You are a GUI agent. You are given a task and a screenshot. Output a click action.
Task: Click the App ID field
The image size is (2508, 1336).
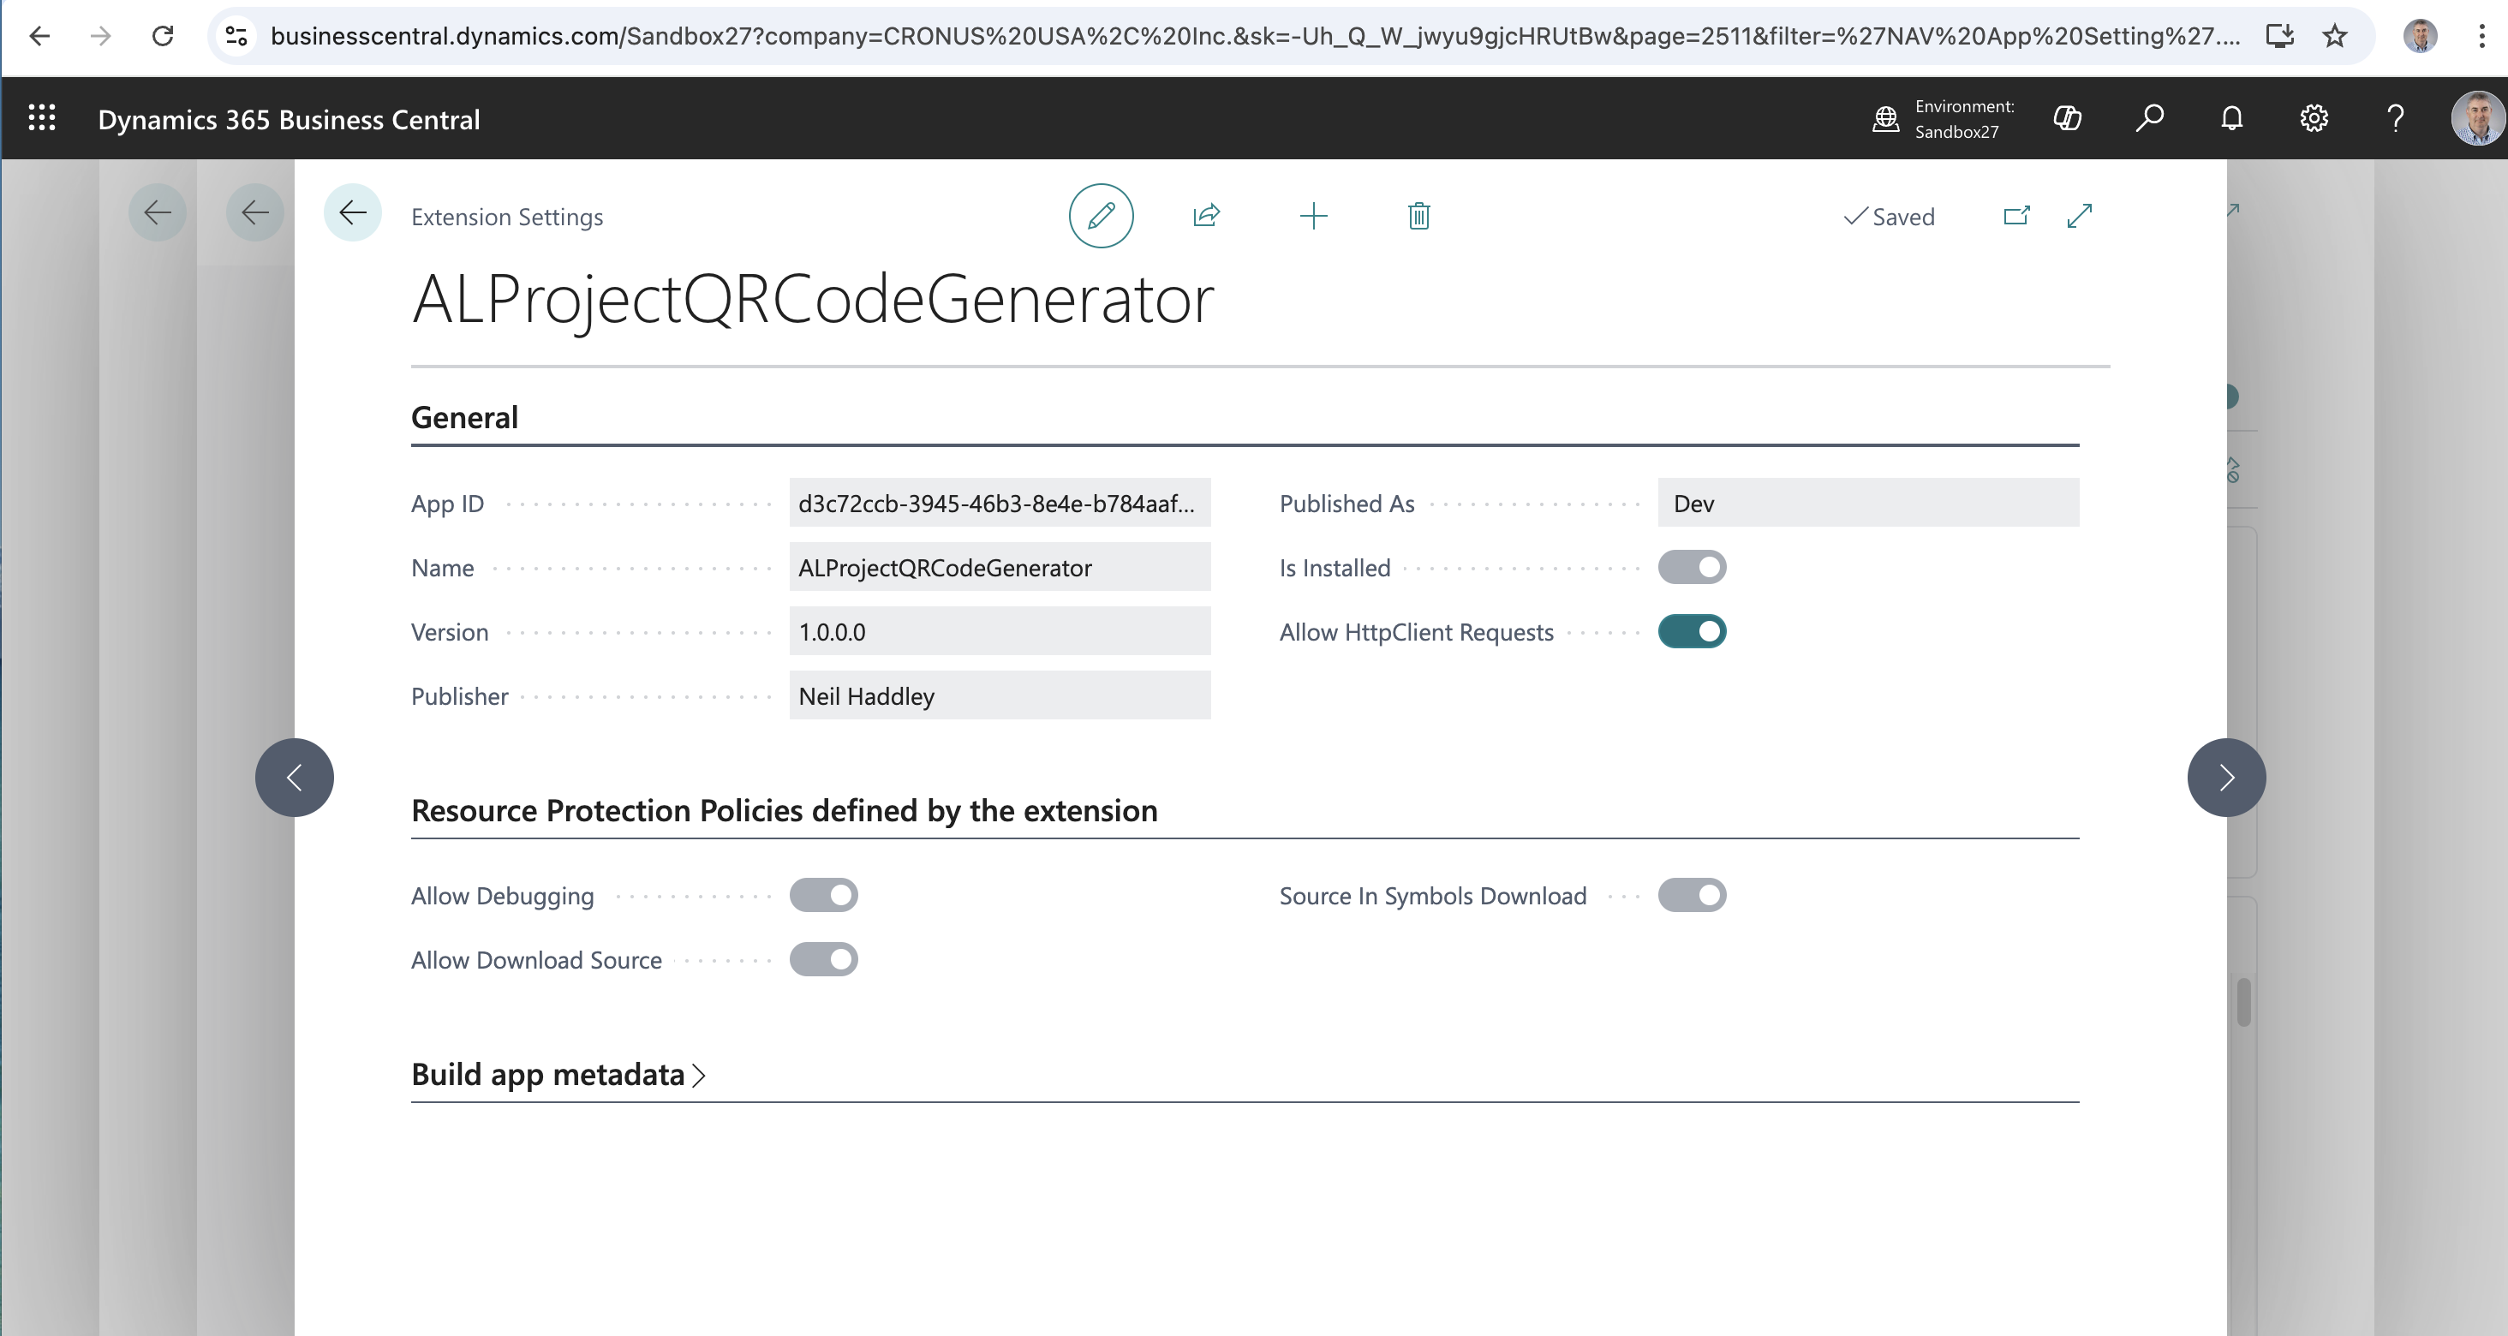click(1000, 503)
